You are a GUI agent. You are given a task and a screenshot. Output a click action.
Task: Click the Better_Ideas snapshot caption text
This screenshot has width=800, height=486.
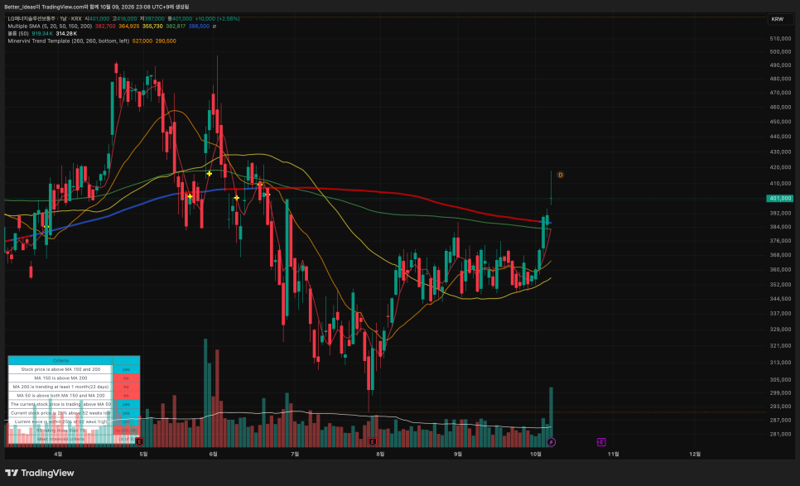96,7
